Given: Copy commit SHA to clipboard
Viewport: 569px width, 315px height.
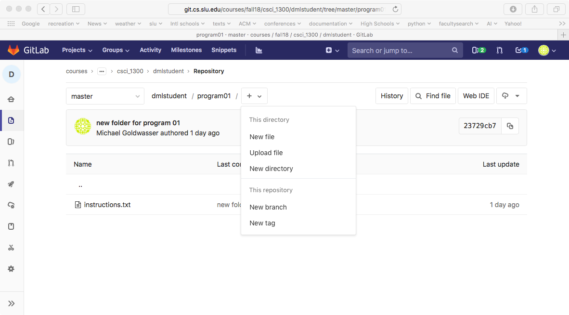Looking at the screenshot, I should coord(510,126).
